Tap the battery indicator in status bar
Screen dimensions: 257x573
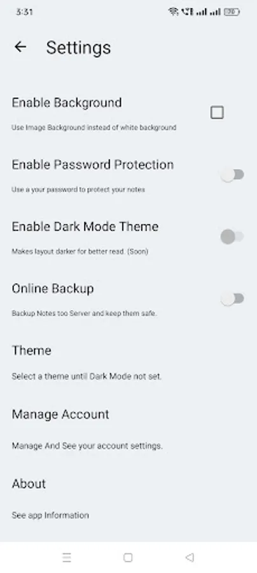232,12
